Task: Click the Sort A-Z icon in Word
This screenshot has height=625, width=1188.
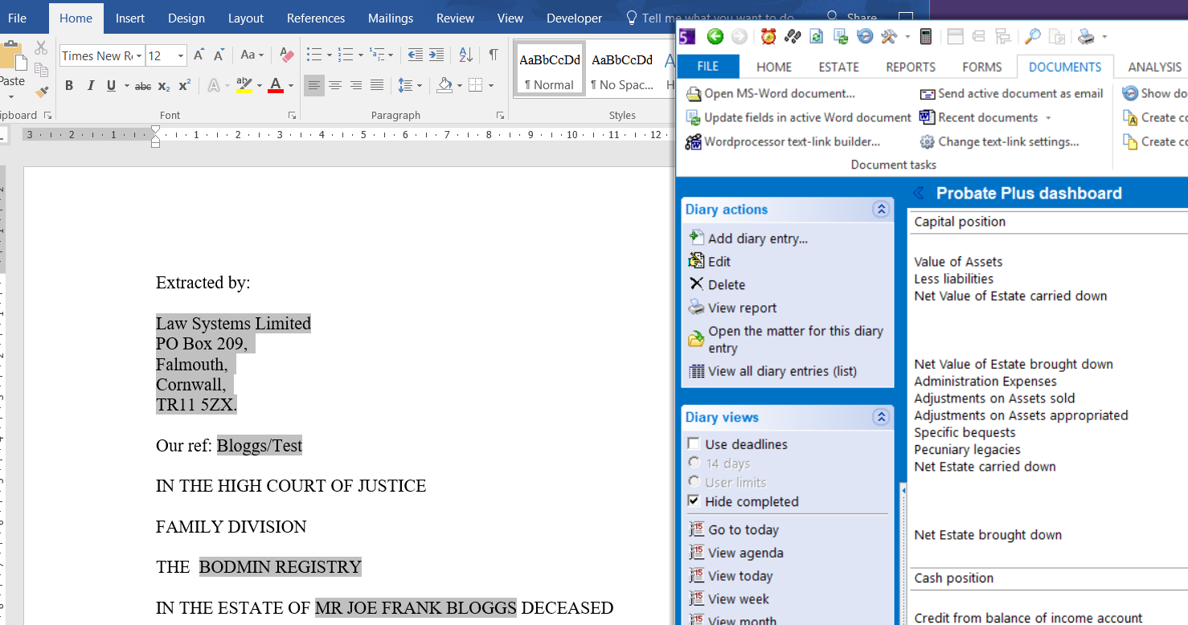Action: tap(465, 55)
